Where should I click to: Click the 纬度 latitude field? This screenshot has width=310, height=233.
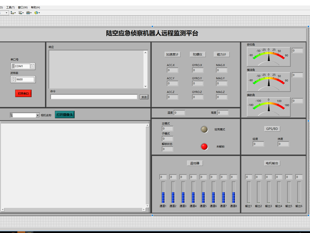click(x=283, y=144)
